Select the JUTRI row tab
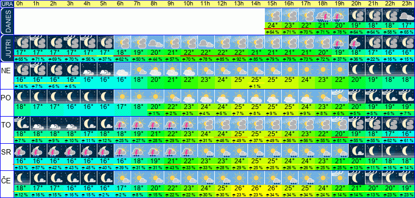 (7, 48)
